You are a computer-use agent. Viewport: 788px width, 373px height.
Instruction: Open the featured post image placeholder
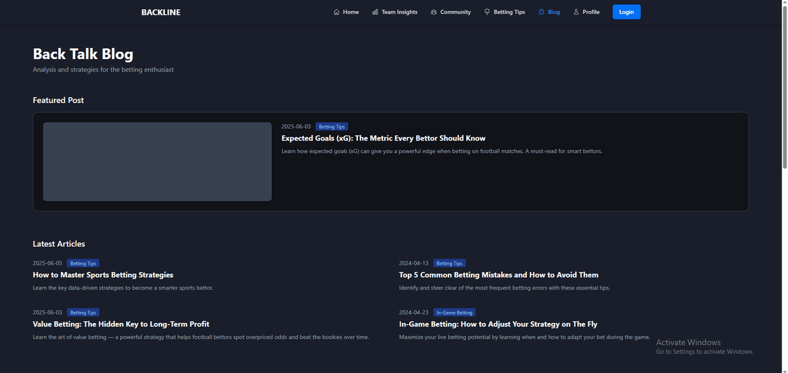pos(157,162)
